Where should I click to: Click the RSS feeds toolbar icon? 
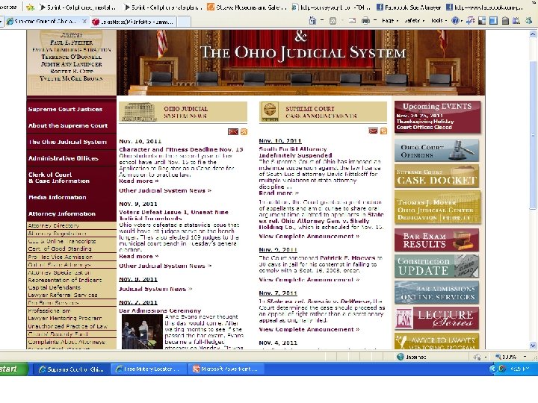pos(333,21)
